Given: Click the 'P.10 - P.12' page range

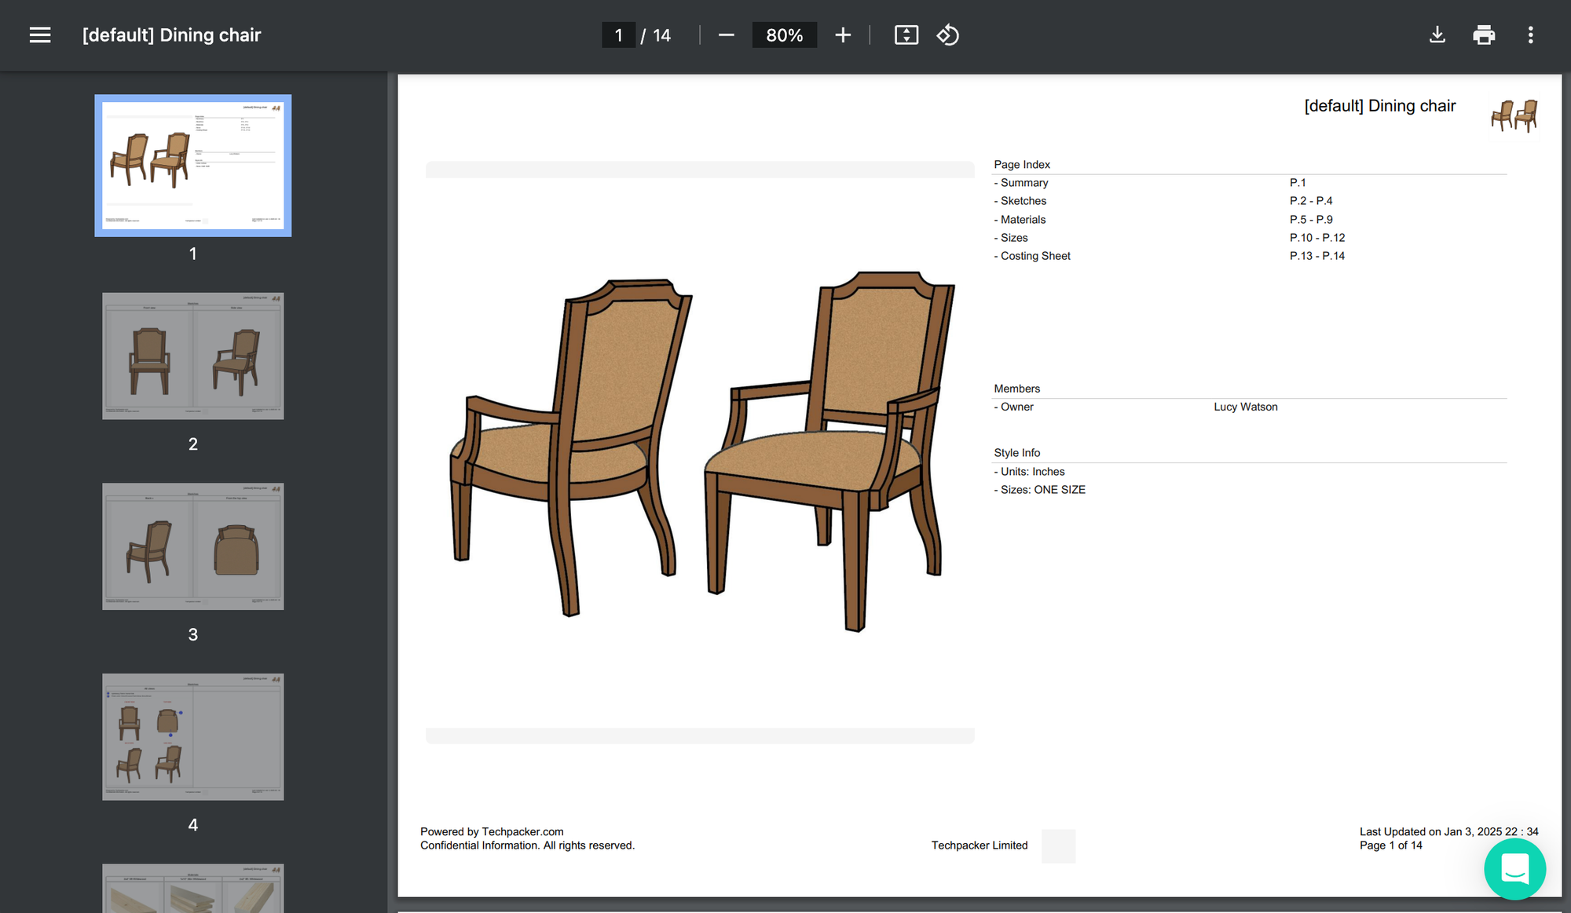Looking at the screenshot, I should [1317, 238].
